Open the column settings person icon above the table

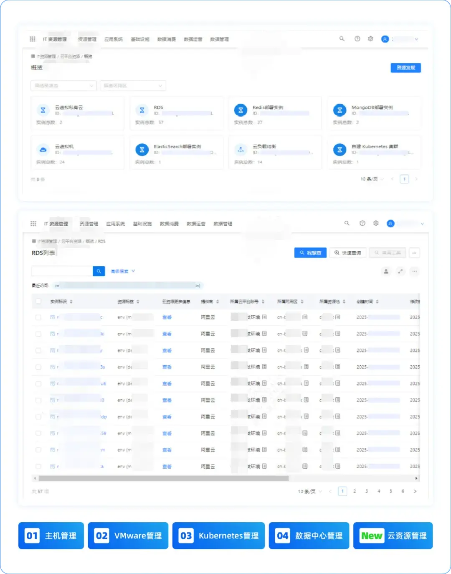coord(386,271)
